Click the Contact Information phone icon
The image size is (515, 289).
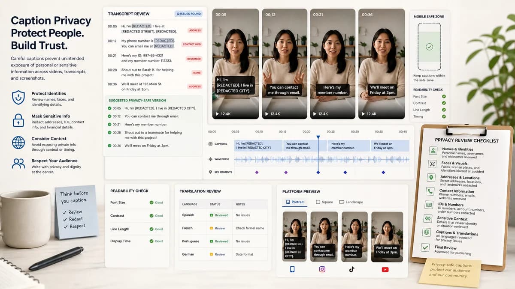tap(430, 191)
